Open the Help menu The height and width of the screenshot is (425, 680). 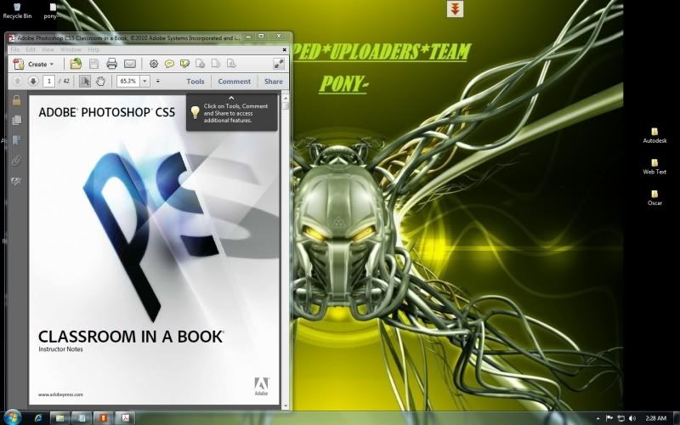93,50
